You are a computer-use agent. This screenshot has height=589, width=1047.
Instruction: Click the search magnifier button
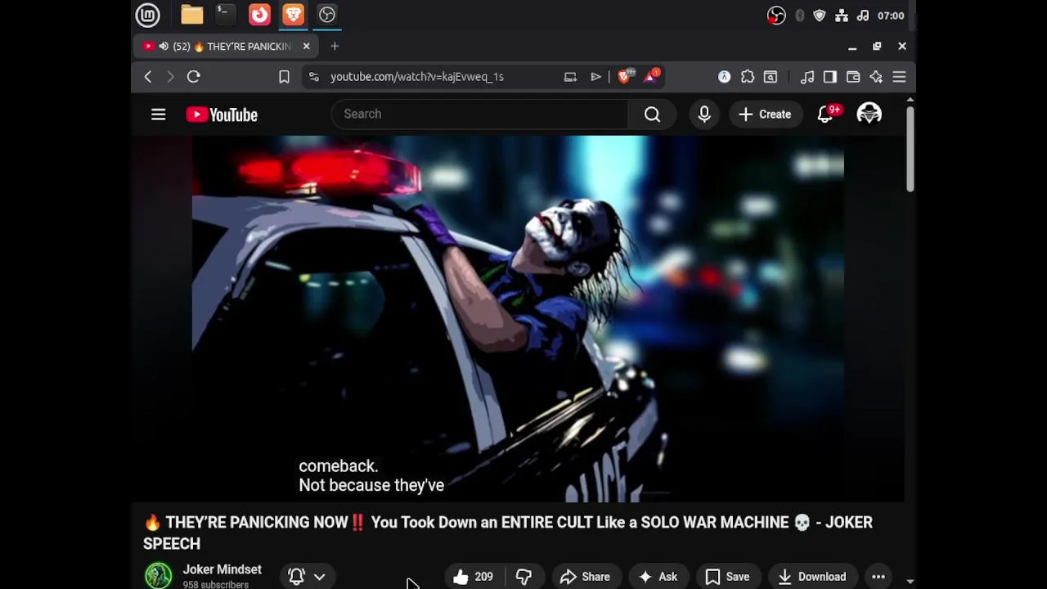coord(652,115)
